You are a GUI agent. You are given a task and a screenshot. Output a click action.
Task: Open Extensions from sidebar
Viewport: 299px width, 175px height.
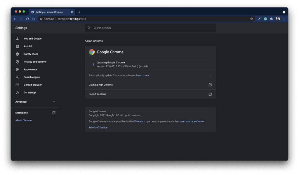point(22,113)
